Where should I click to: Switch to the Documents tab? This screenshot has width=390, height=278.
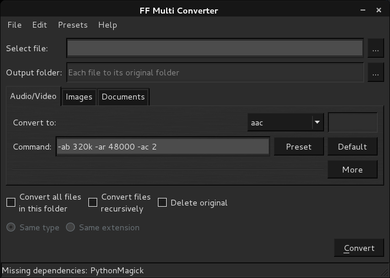click(123, 97)
